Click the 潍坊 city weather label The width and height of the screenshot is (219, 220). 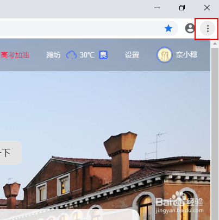click(x=53, y=55)
